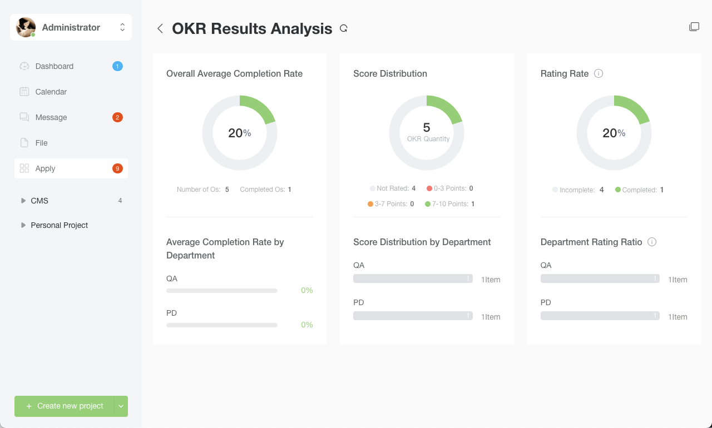The width and height of the screenshot is (712, 428).
Task: Click the 0-3 Points red legend dot
Action: pos(429,188)
